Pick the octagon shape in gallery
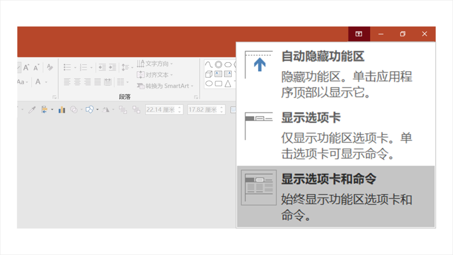453x255 pixels. (228, 65)
